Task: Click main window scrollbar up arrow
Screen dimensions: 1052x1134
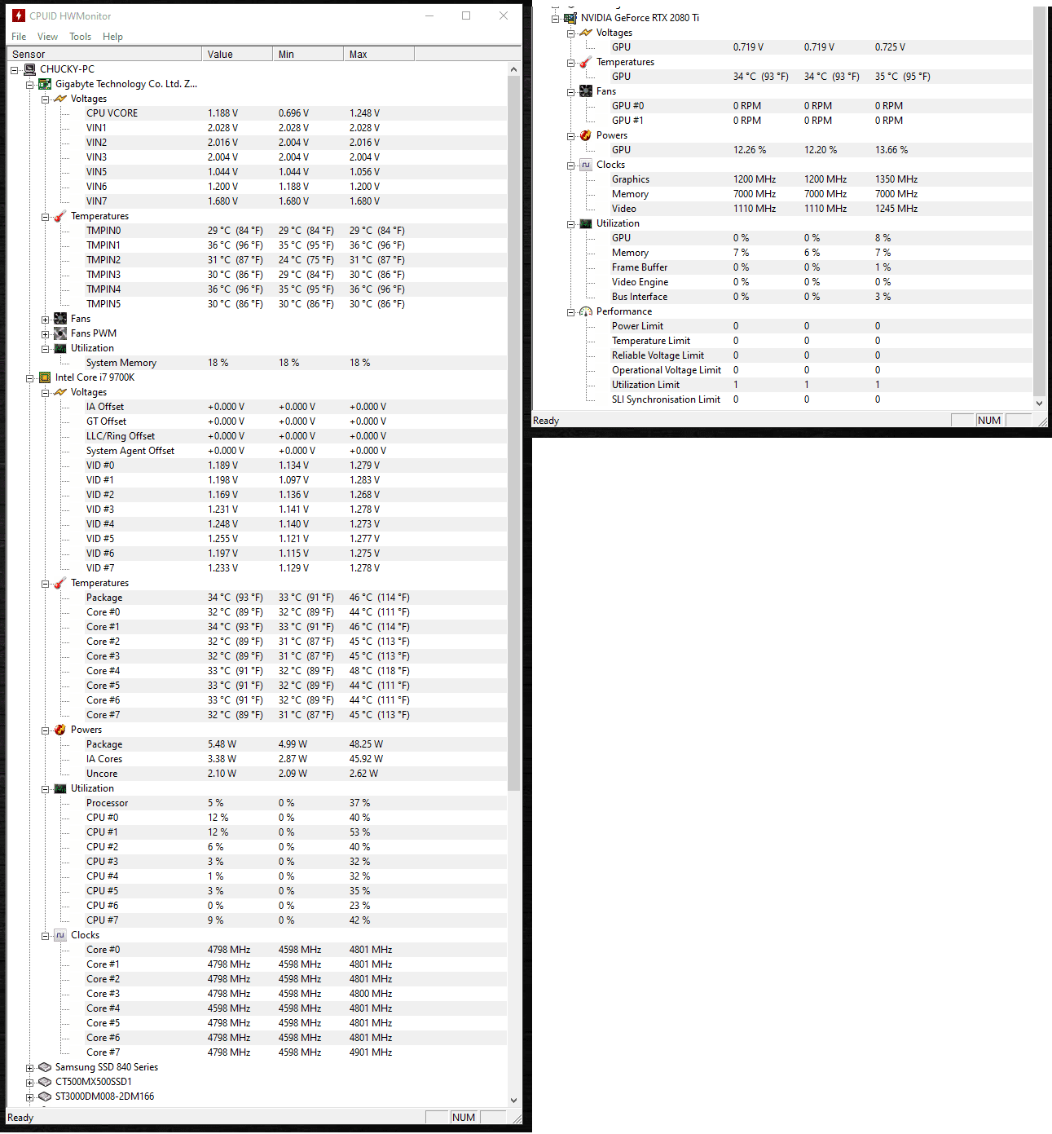Action: pos(513,69)
